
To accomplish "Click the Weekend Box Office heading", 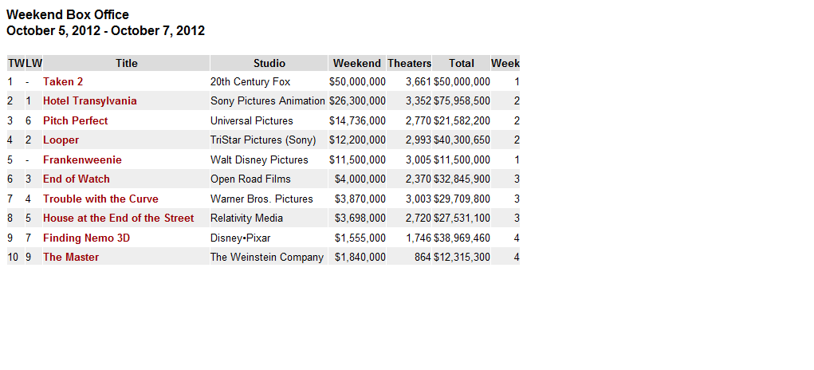I will [68, 14].
